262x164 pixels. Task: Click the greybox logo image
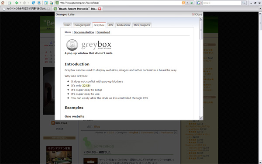pos(89,45)
